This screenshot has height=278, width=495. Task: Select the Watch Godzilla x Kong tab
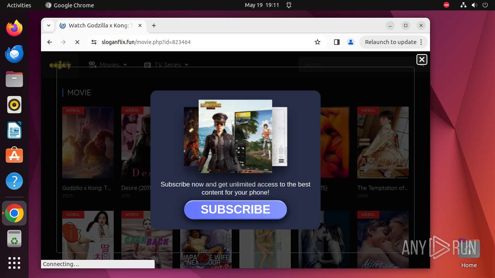(x=101, y=25)
